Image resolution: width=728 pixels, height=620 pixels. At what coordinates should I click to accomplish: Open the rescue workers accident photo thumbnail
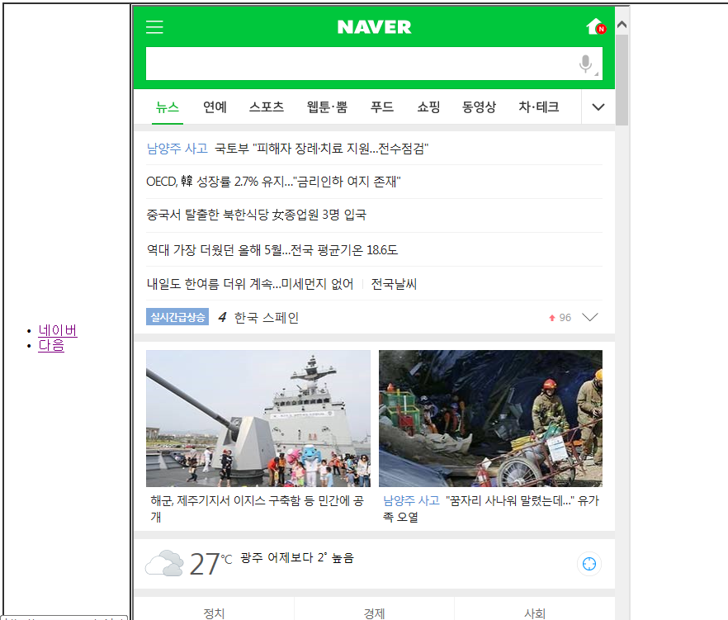point(490,419)
